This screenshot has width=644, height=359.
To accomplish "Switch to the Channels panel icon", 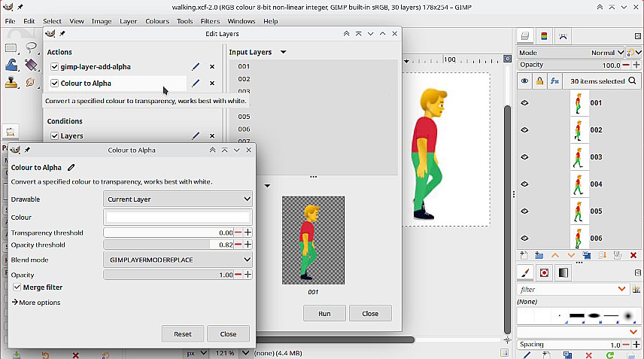I will [x=543, y=35].
